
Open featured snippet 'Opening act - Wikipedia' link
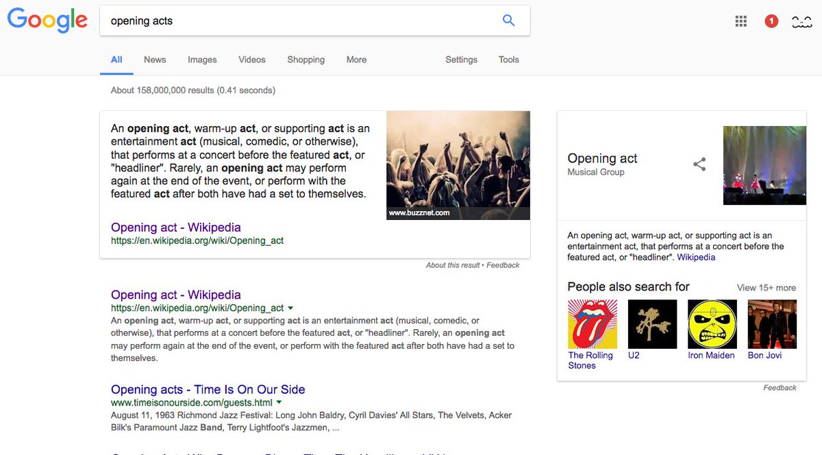point(176,227)
